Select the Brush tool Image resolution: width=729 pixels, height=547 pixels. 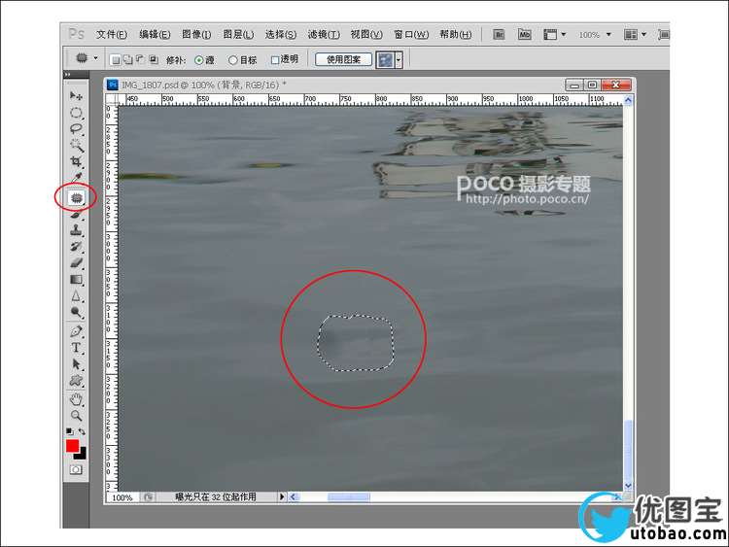[76, 215]
